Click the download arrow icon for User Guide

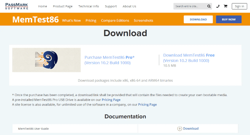coord(180,128)
